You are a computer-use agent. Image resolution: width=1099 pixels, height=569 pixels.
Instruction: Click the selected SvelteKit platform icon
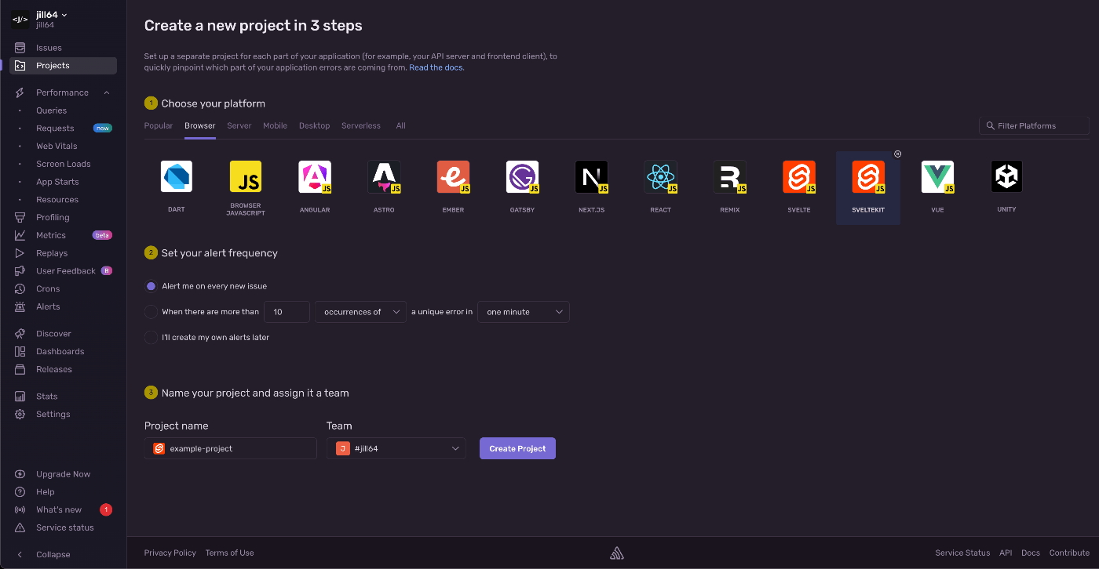tap(868, 176)
